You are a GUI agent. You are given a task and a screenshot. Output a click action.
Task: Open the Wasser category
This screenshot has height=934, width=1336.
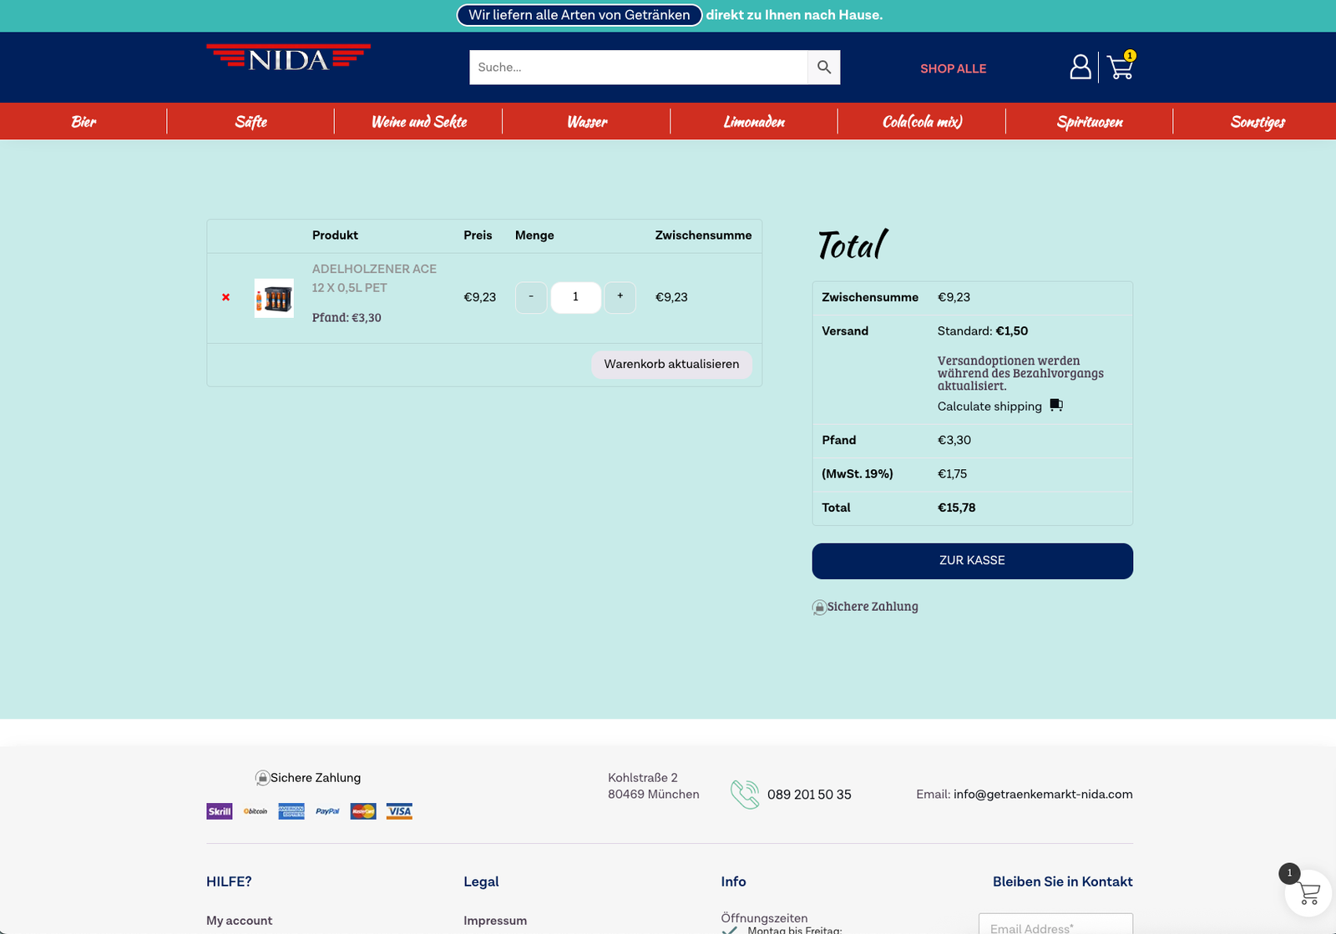(587, 122)
